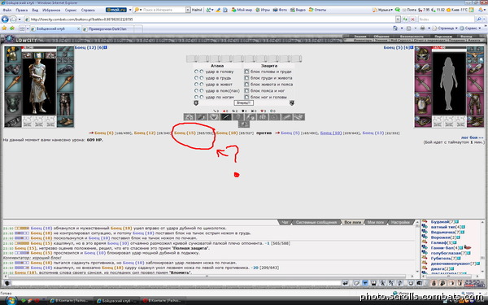
Task: Click the clock icon in chat toolbar
Action: tap(411, 283)
